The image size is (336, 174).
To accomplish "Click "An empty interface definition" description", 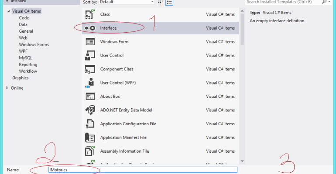I will [x=277, y=21].
